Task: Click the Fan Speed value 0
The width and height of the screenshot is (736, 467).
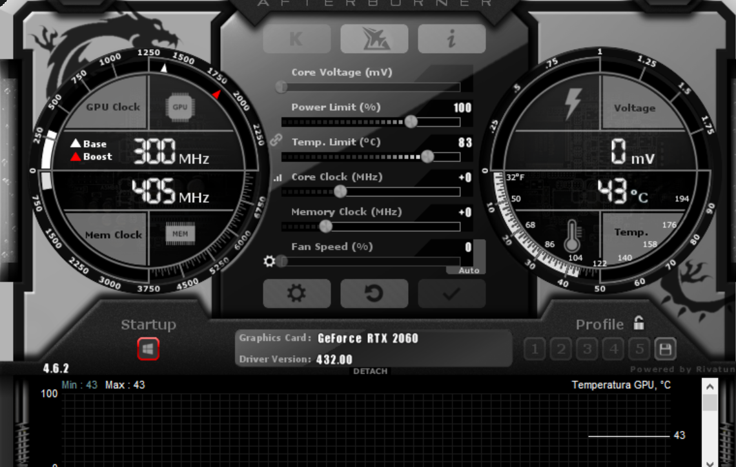Action: (x=468, y=247)
